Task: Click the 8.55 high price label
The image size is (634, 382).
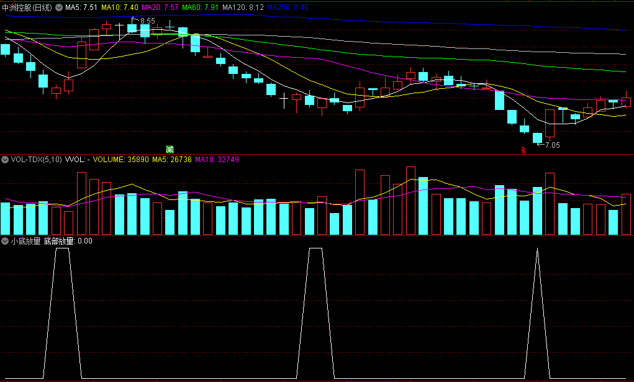Action: tap(148, 20)
